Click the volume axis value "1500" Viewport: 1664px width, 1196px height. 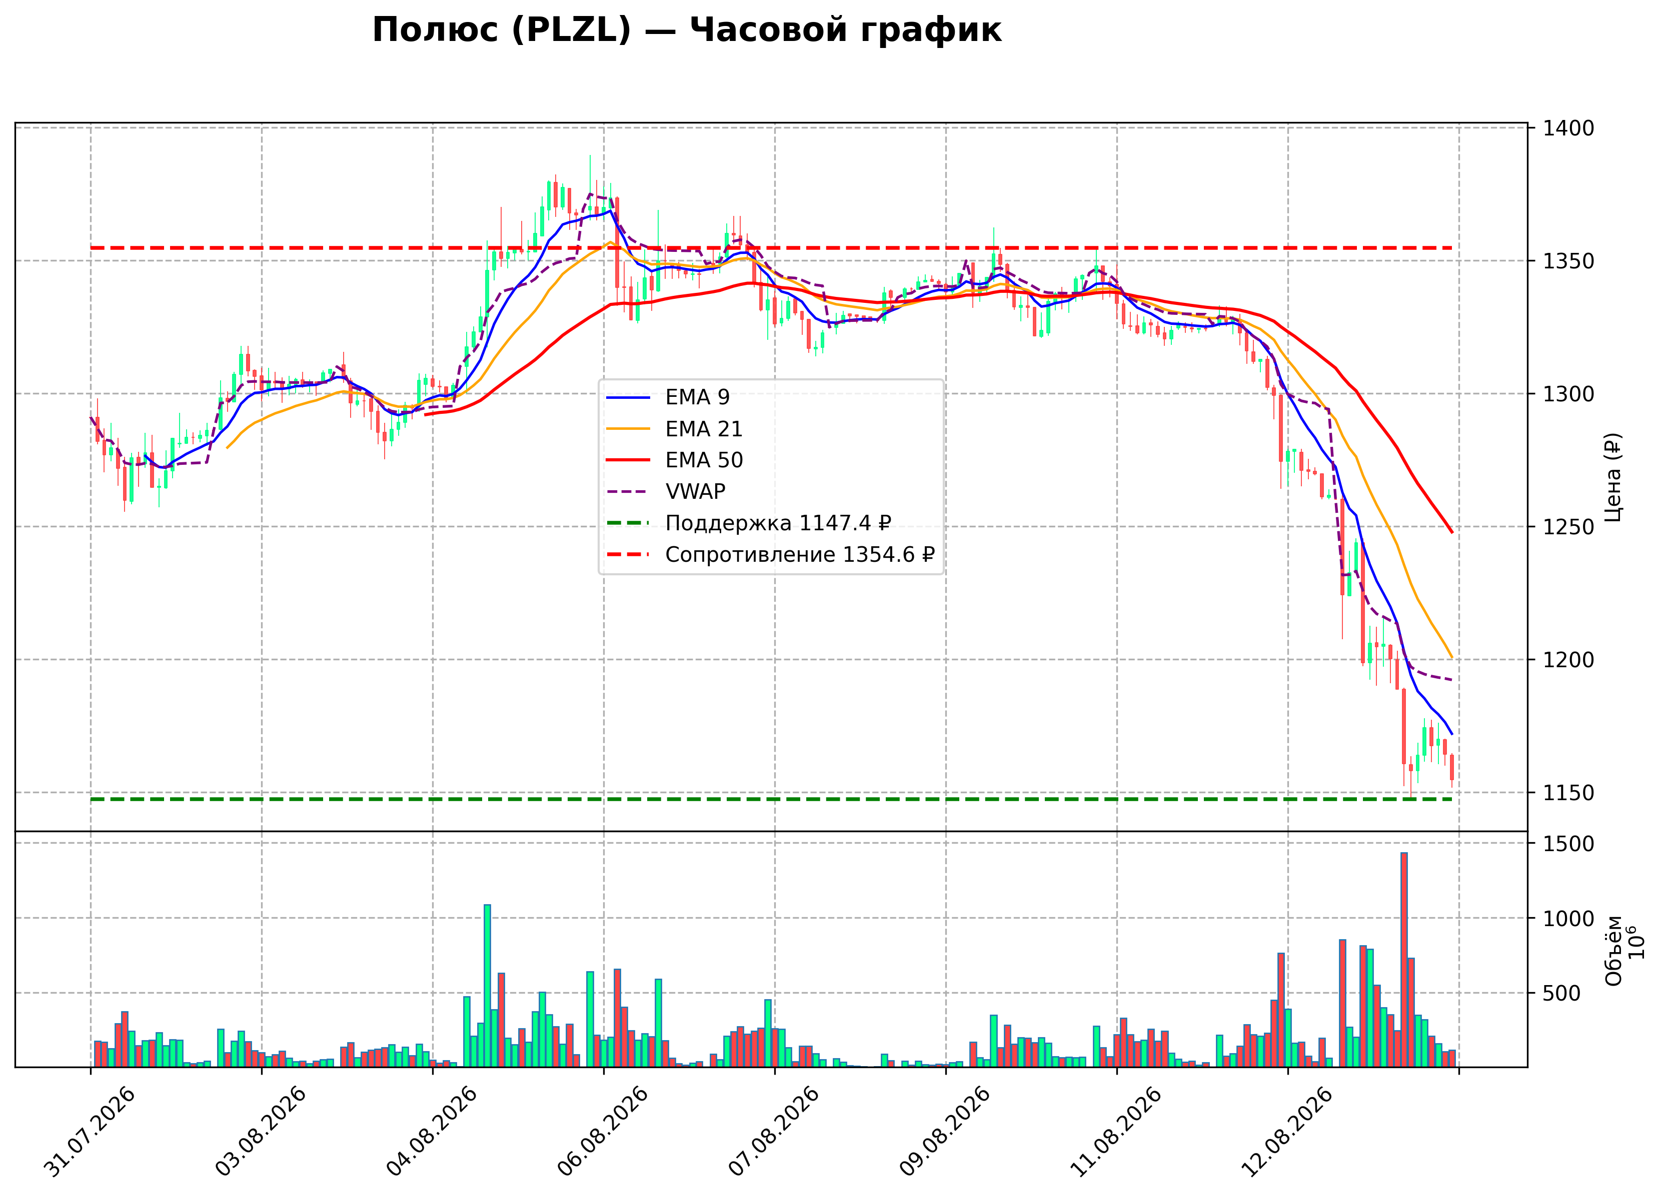coord(1568,844)
